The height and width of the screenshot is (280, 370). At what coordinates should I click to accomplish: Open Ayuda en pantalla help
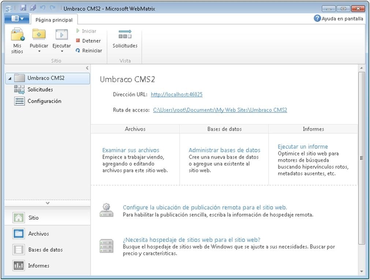pos(338,18)
